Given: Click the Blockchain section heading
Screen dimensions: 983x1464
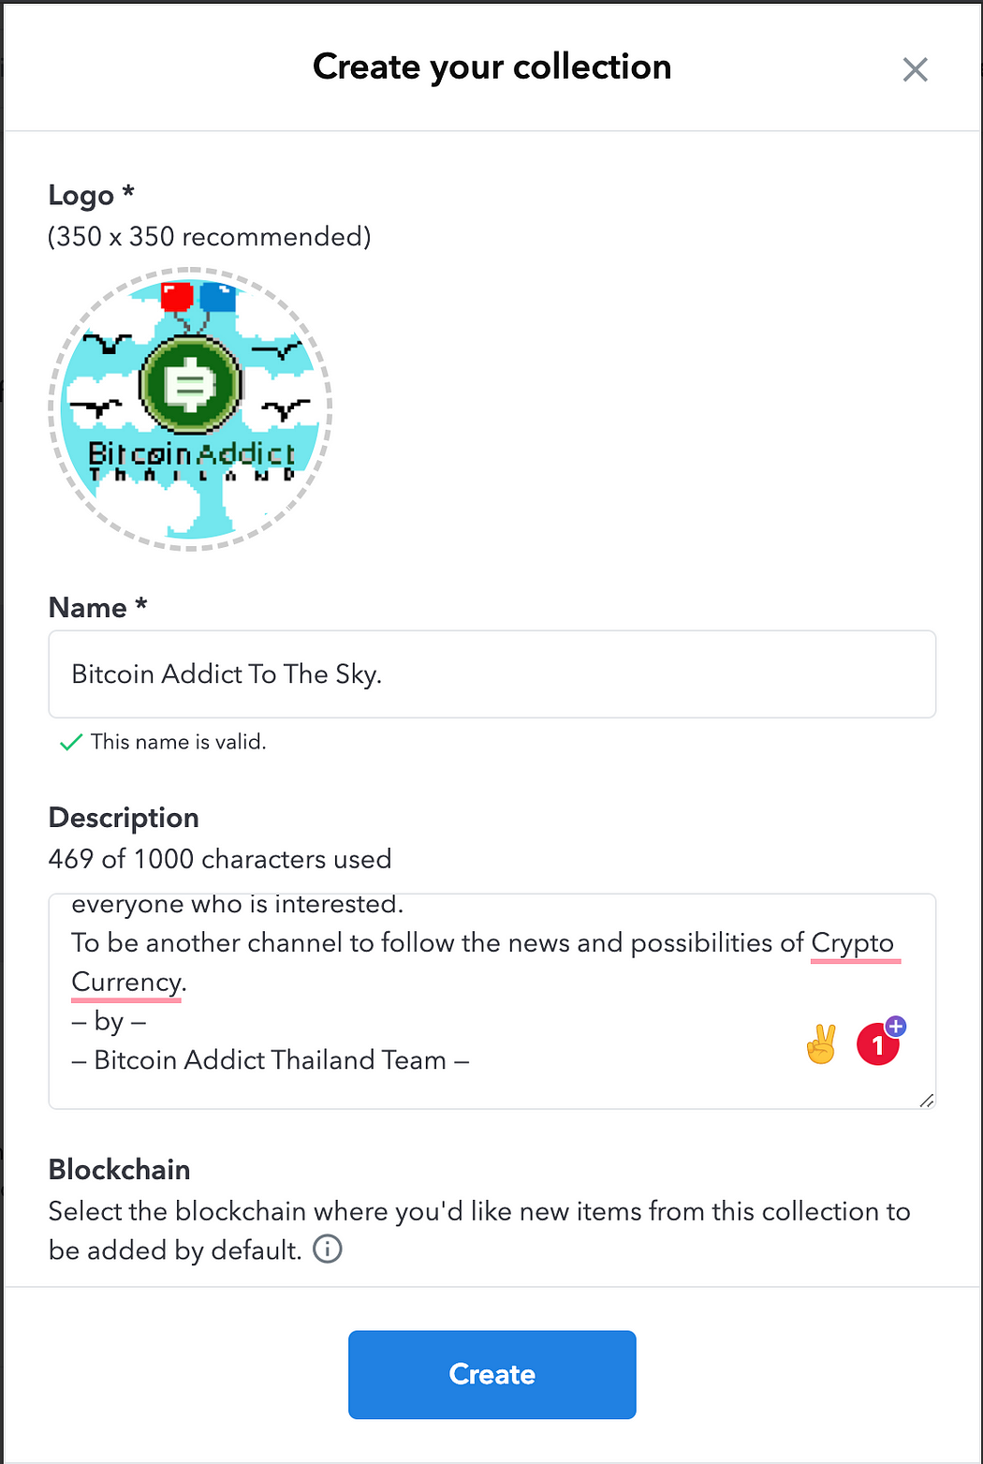Looking at the screenshot, I should [x=119, y=1170].
